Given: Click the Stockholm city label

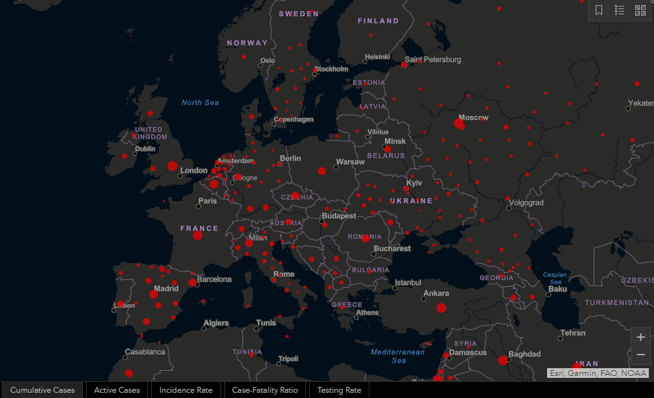Looking at the screenshot, I should pyautogui.click(x=331, y=69).
